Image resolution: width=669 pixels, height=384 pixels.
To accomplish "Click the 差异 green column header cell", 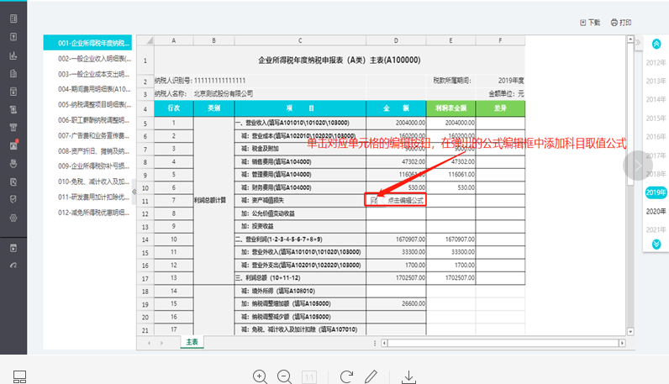I will coord(500,108).
